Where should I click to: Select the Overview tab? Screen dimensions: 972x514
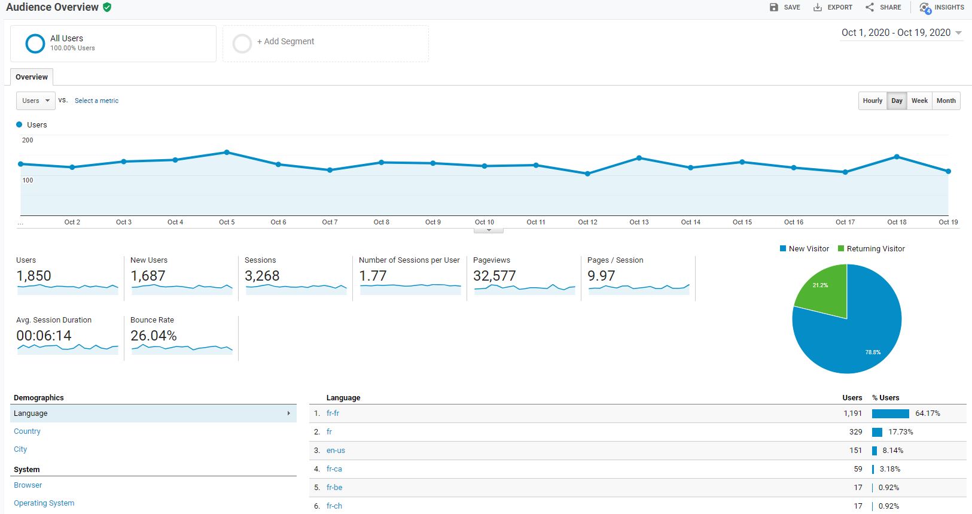point(32,77)
